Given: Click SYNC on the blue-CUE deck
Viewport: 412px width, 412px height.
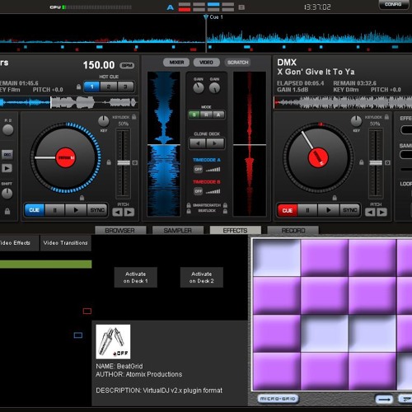Looking at the screenshot, I should coord(97,210).
